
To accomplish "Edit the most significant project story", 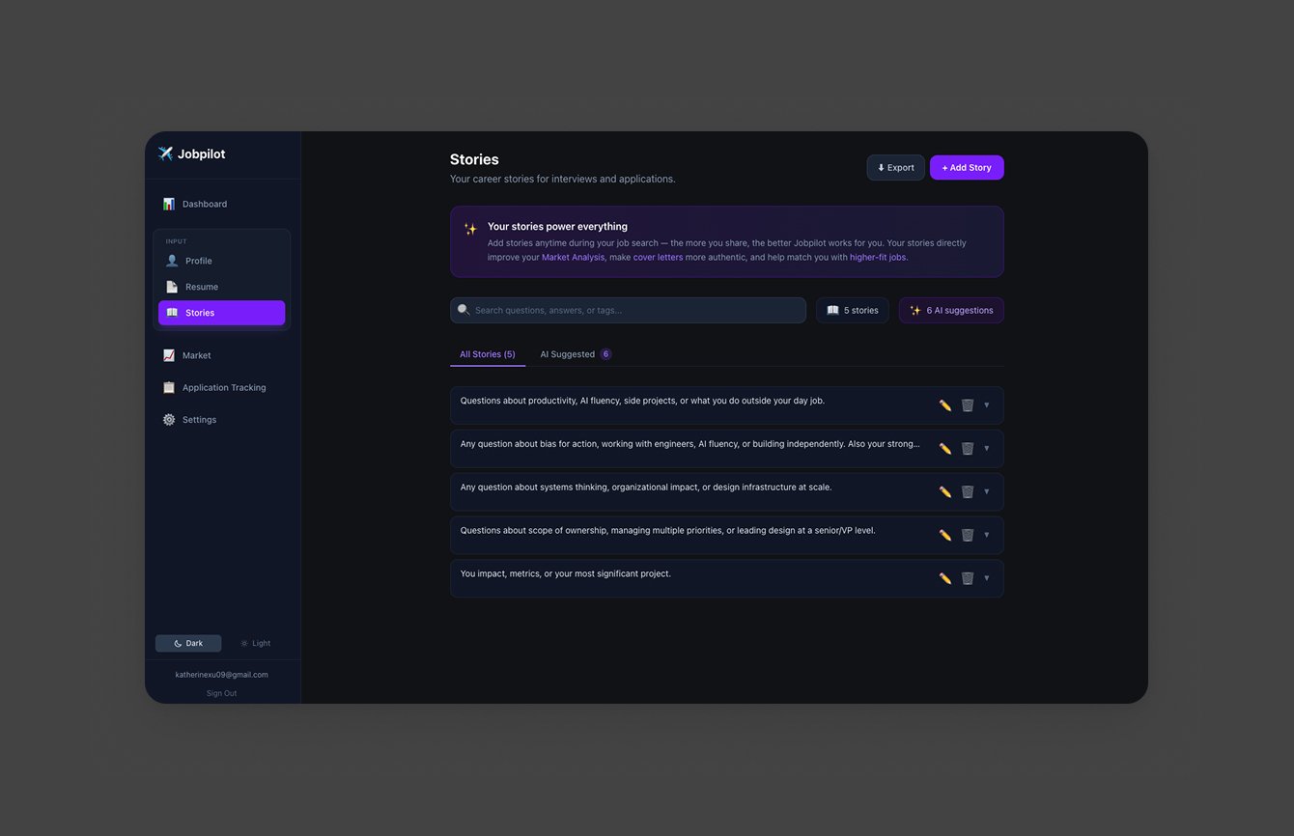I will pos(945,578).
